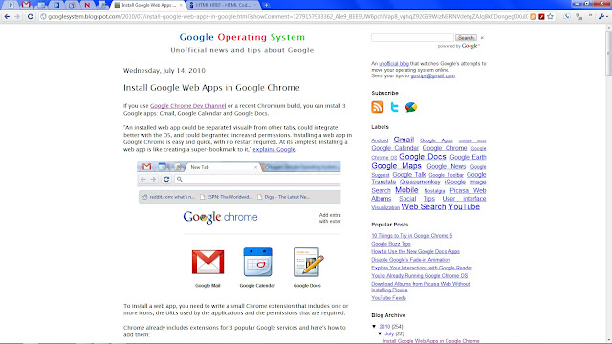The height and width of the screenshot is (344, 612).
Task: Open the Google Operating System blog title
Action: [242, 37]
